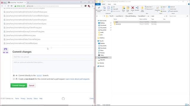Image resolution: width=190 pixels, height=106 pixels.
Task: Open the GitHub footer Status link
Action: point(36,98)
